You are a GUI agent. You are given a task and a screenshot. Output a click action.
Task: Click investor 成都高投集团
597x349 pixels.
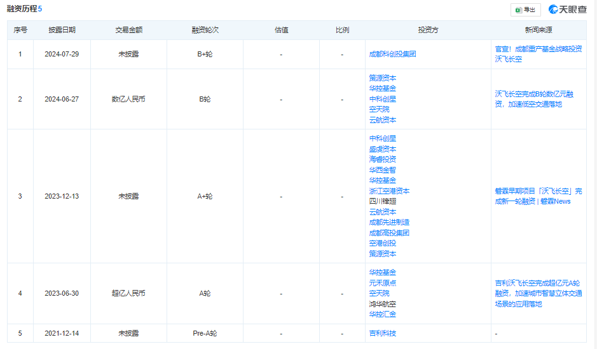coord(389,233)
